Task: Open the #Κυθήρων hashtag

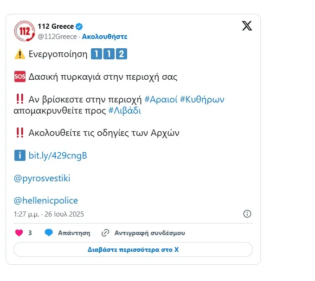Action: tap(202, 99)
